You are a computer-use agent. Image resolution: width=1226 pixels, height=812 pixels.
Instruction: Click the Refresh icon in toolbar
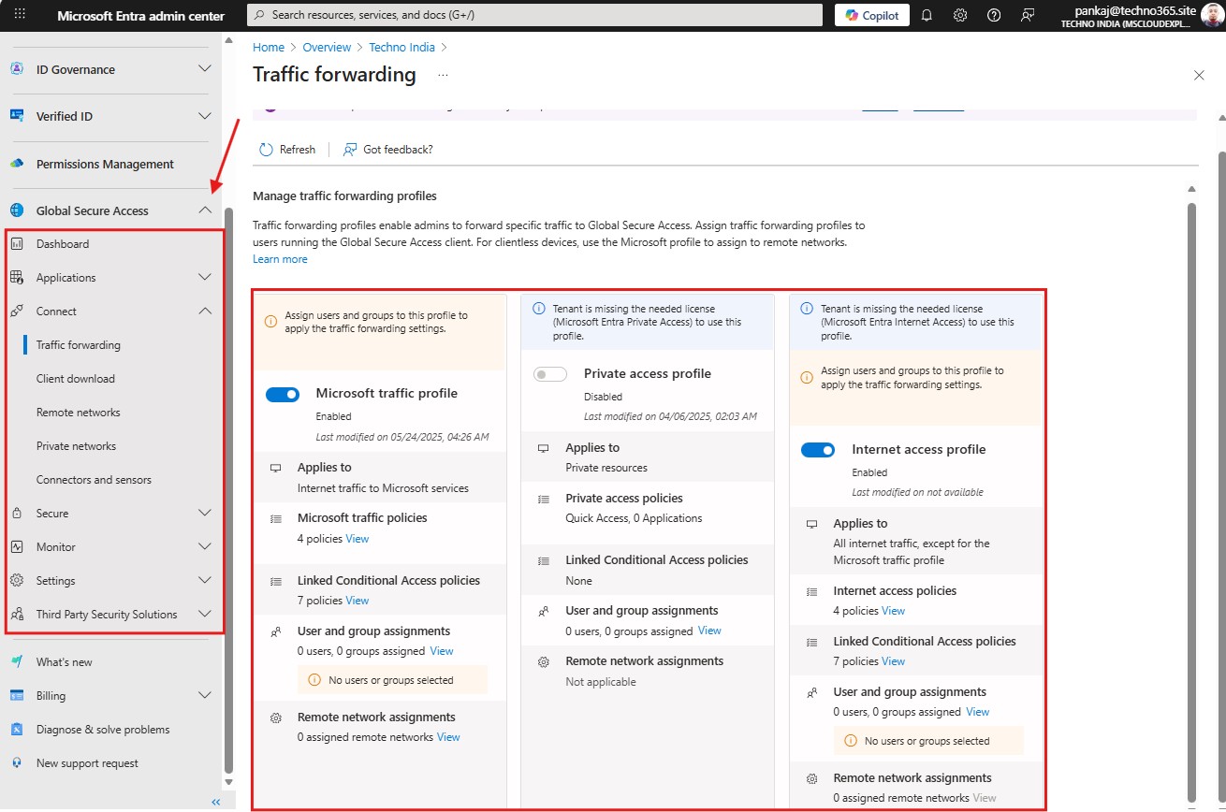267,150
